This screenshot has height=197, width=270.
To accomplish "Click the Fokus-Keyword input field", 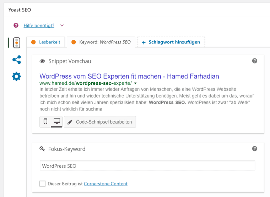I will 147,166.
